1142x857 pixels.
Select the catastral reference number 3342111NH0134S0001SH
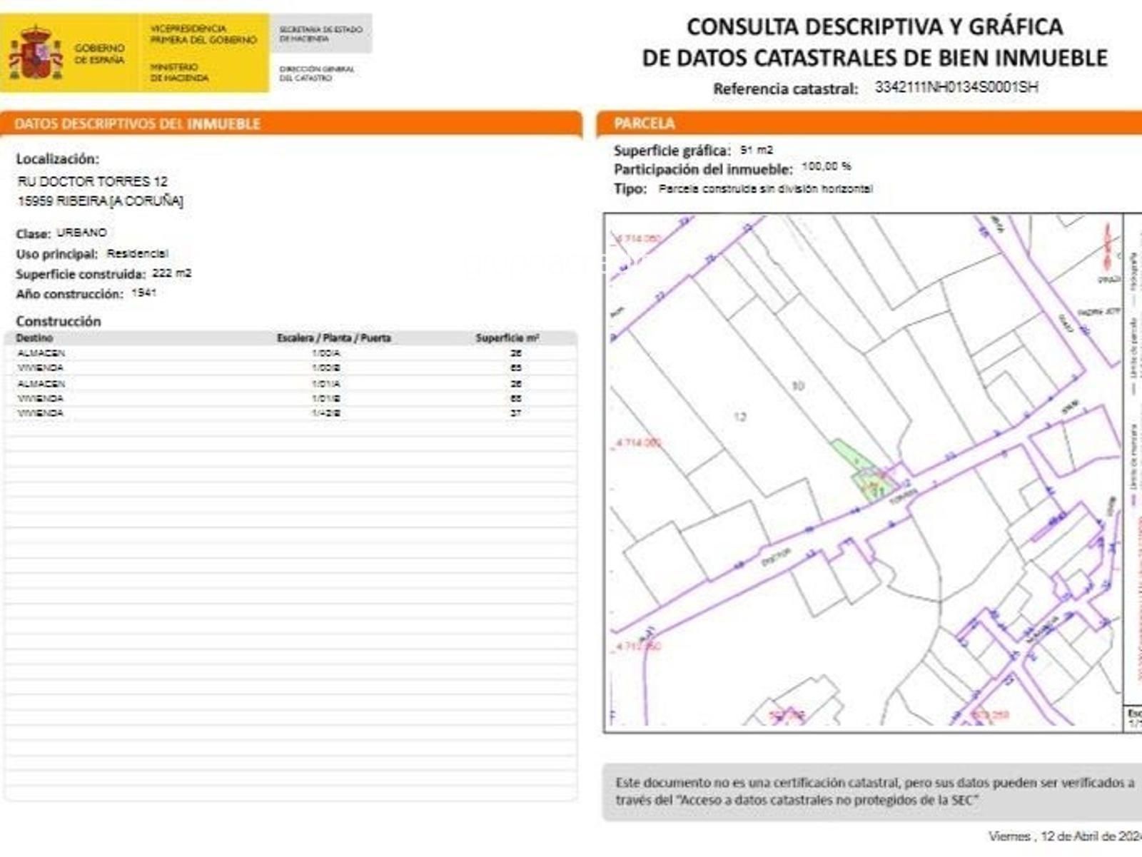click(956, 88)
